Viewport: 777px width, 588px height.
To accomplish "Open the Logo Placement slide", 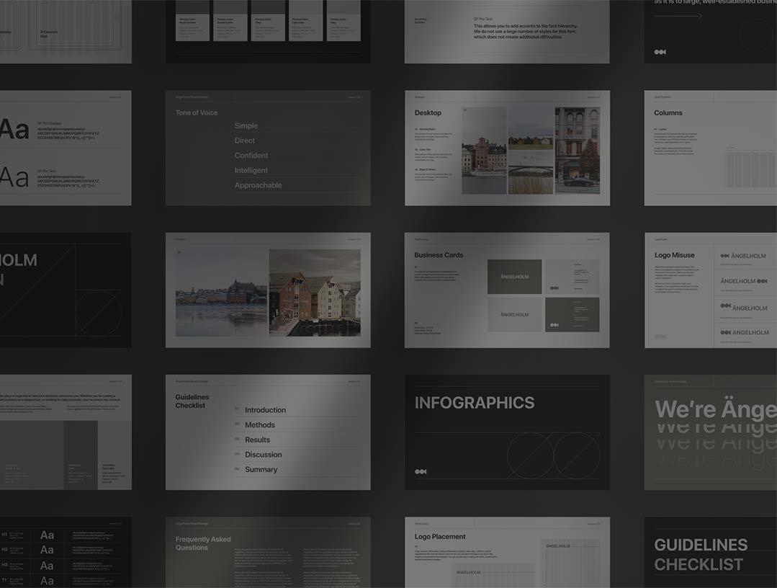I will pos(507,552).
